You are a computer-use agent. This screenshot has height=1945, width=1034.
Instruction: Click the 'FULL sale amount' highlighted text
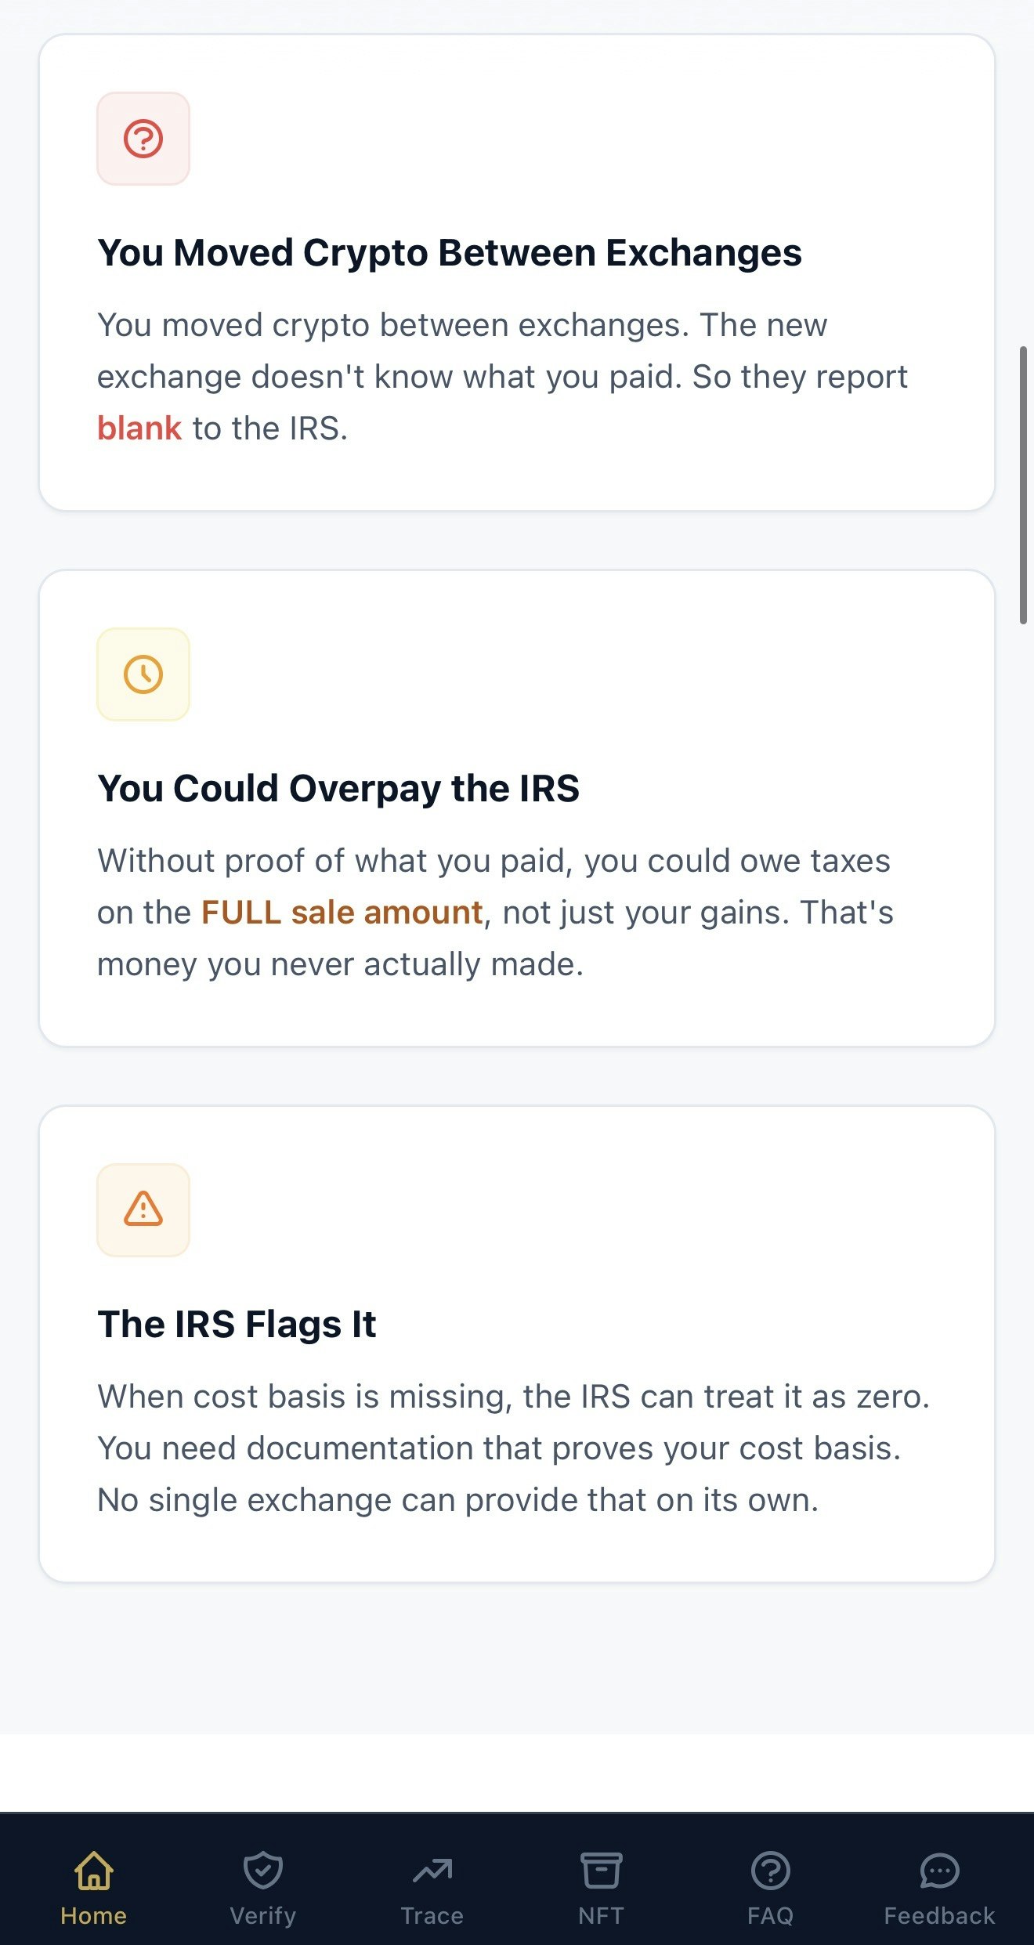pos(342,913)
